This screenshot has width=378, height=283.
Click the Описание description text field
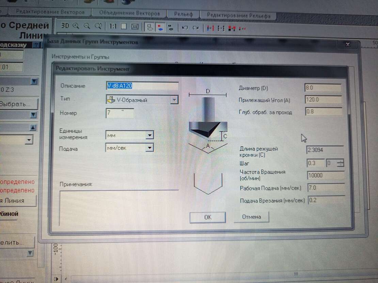142,86
